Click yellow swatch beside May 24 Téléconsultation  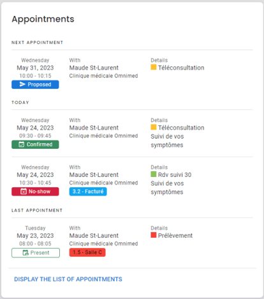(154, 127)
